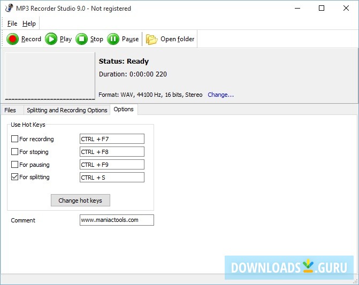
Task: Click the Open folder icon
Action: click(x=151, y=40)
